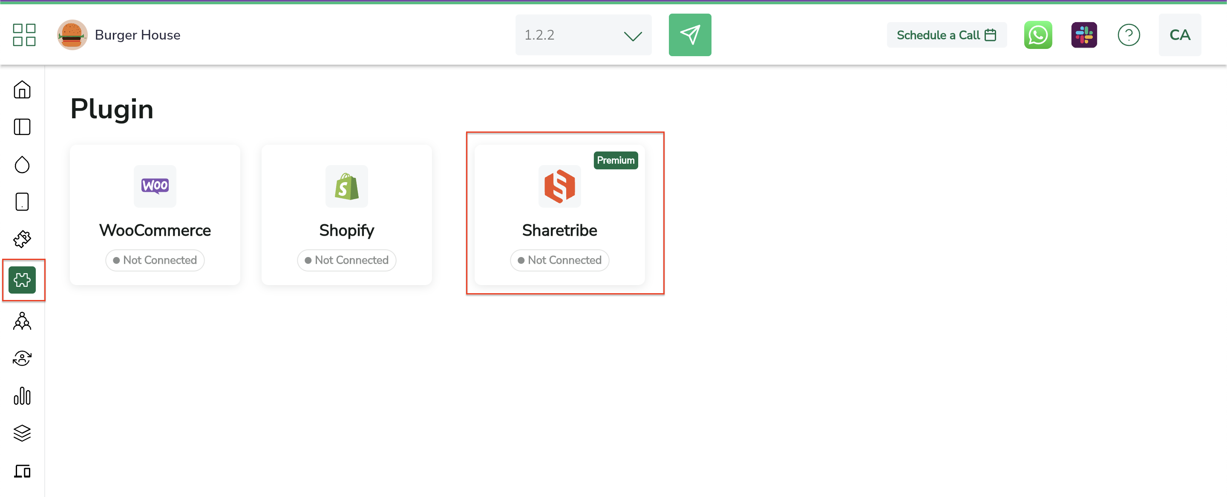Click the mobile device sidebar icon
Screen dimensions: 1227x497
[x=22, y=202]
